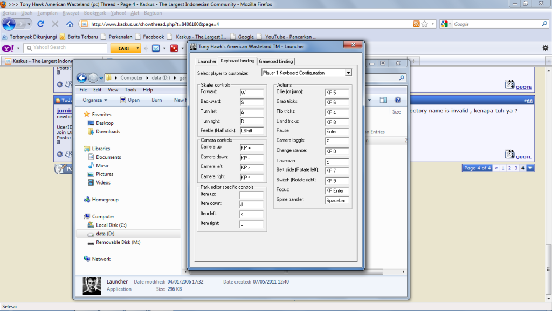The height and width of the screenshot is (311, 552).
Task: Click the Camera up binding field
Action: 252,147
